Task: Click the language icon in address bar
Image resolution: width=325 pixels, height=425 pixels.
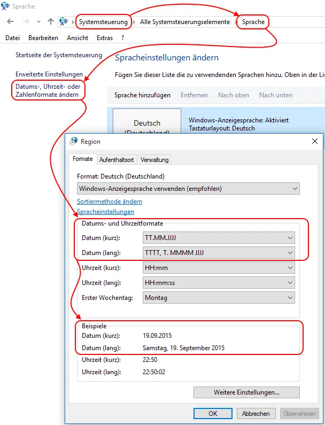Action: click(x=64, y=21)
